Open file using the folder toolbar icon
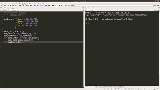This screenshot has height=90, width=160. pos(5,5)
